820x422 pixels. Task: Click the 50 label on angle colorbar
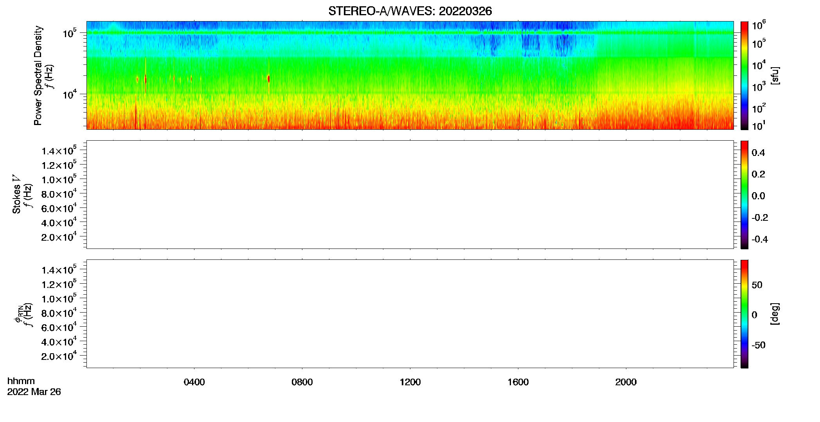tap(757, 285)
